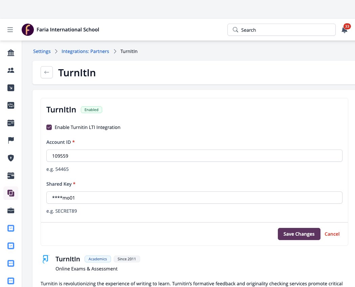
Task: Click into the Account ID field
Action: coord(194,156)
